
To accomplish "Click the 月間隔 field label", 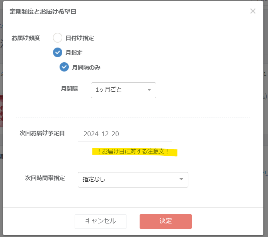I will 69,89.
